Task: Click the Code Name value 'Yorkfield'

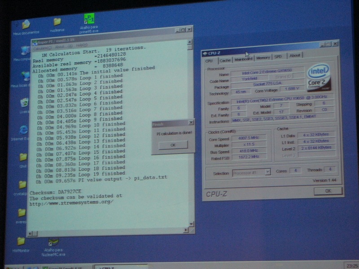Action: pyautogui.click(x=250, y=79)
